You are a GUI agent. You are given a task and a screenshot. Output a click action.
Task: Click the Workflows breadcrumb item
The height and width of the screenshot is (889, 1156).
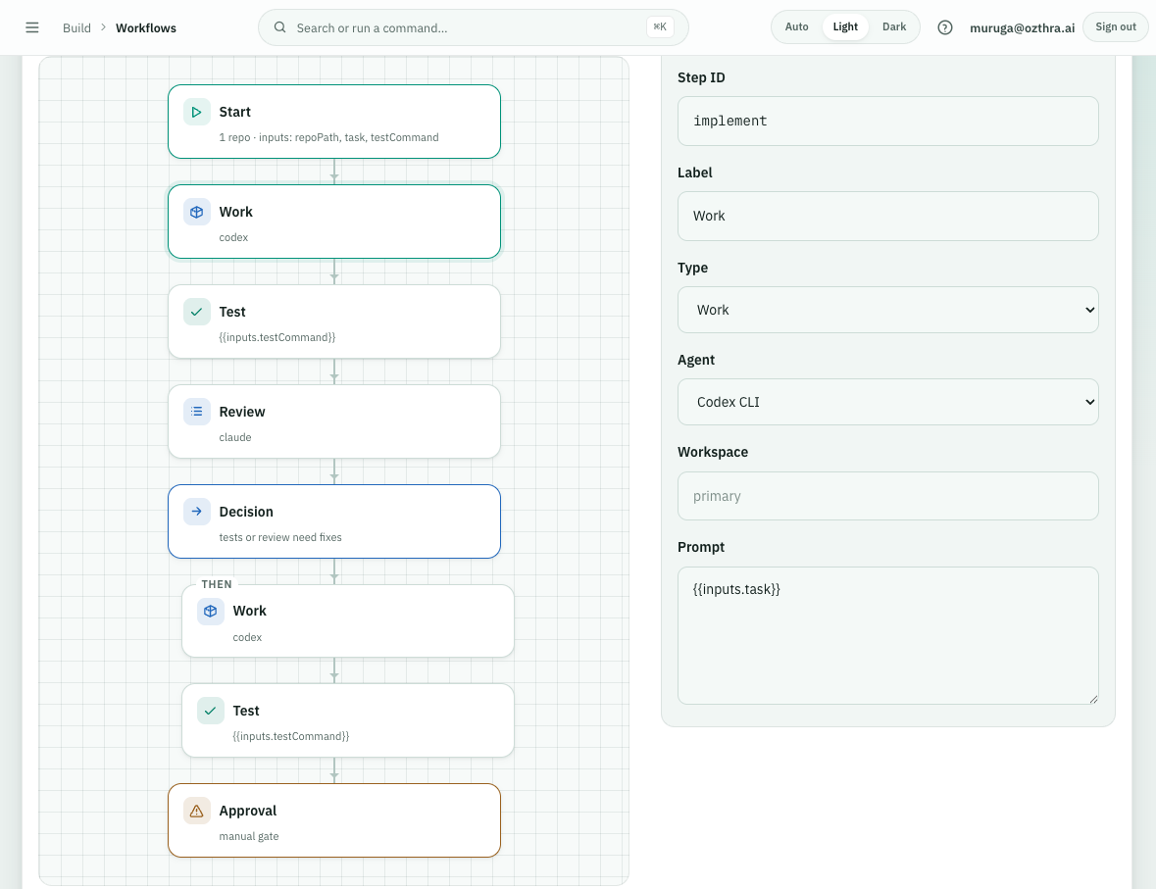point(146,28)
